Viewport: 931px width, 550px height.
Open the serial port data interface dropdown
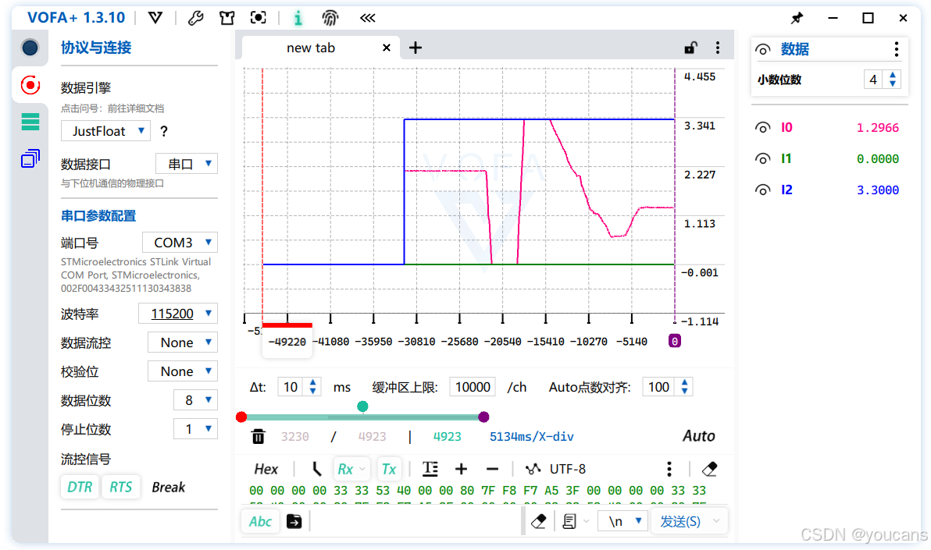click(187, 164)
